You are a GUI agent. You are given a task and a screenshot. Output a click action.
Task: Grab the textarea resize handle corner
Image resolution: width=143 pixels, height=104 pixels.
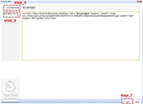click(139, 59)
